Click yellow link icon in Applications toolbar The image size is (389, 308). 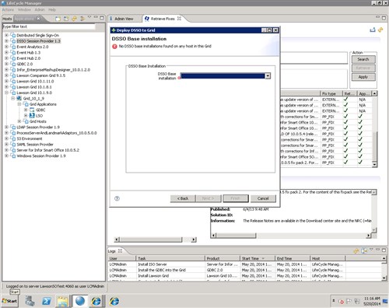point(75,19)
